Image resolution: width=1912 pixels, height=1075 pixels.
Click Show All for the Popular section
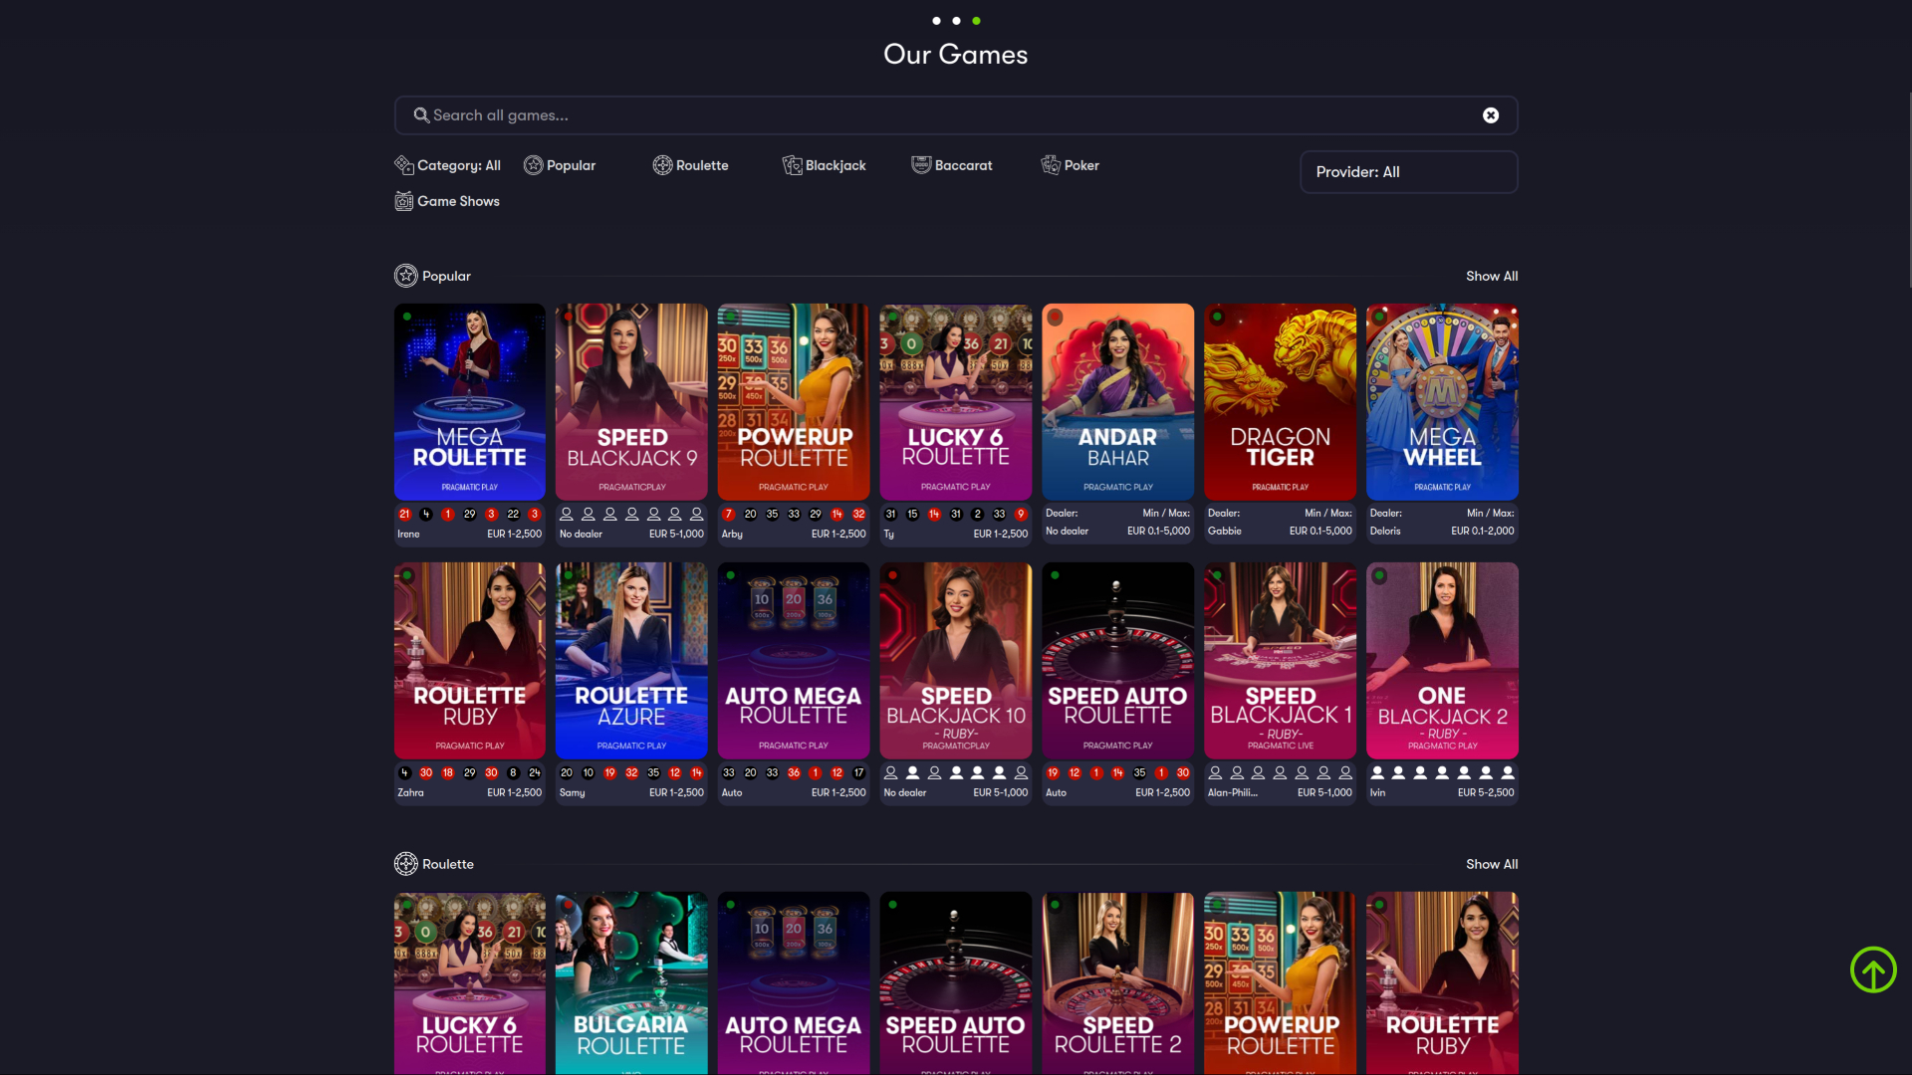[1491, 276]
